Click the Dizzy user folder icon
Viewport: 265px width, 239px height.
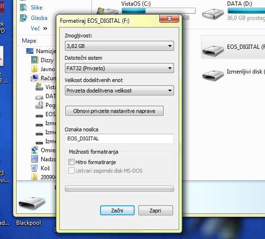(35, 60)
